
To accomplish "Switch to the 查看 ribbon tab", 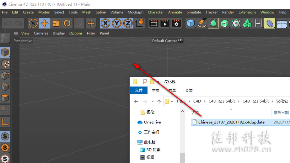I will (189, 90).
